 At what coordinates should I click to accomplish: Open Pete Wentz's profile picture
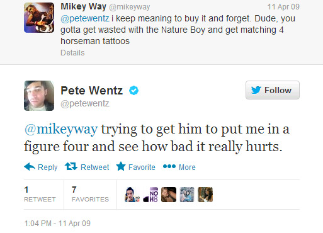click(39, 96)
